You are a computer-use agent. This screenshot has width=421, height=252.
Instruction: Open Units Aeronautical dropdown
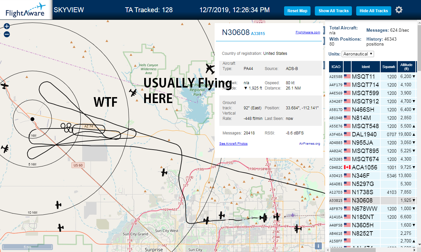pyautogui.click(x=358, y=54)
